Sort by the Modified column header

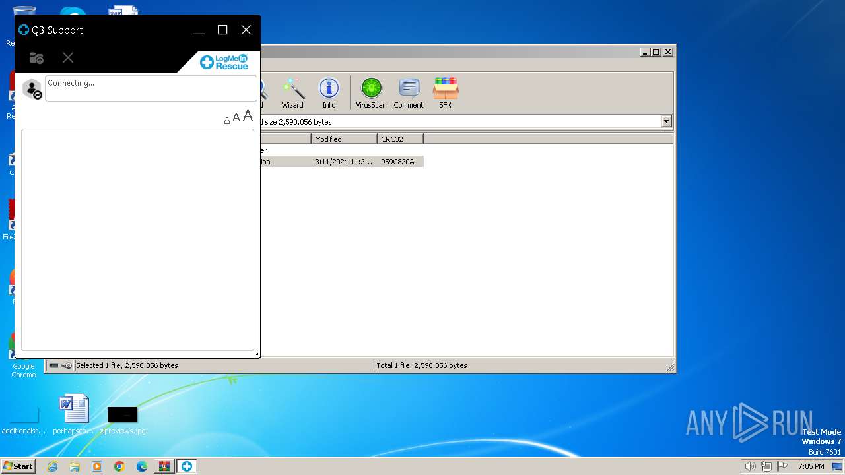pos(345,139)
